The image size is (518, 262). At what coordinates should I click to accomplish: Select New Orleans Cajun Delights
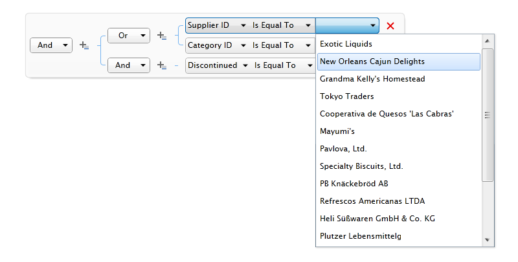[399, 61]
